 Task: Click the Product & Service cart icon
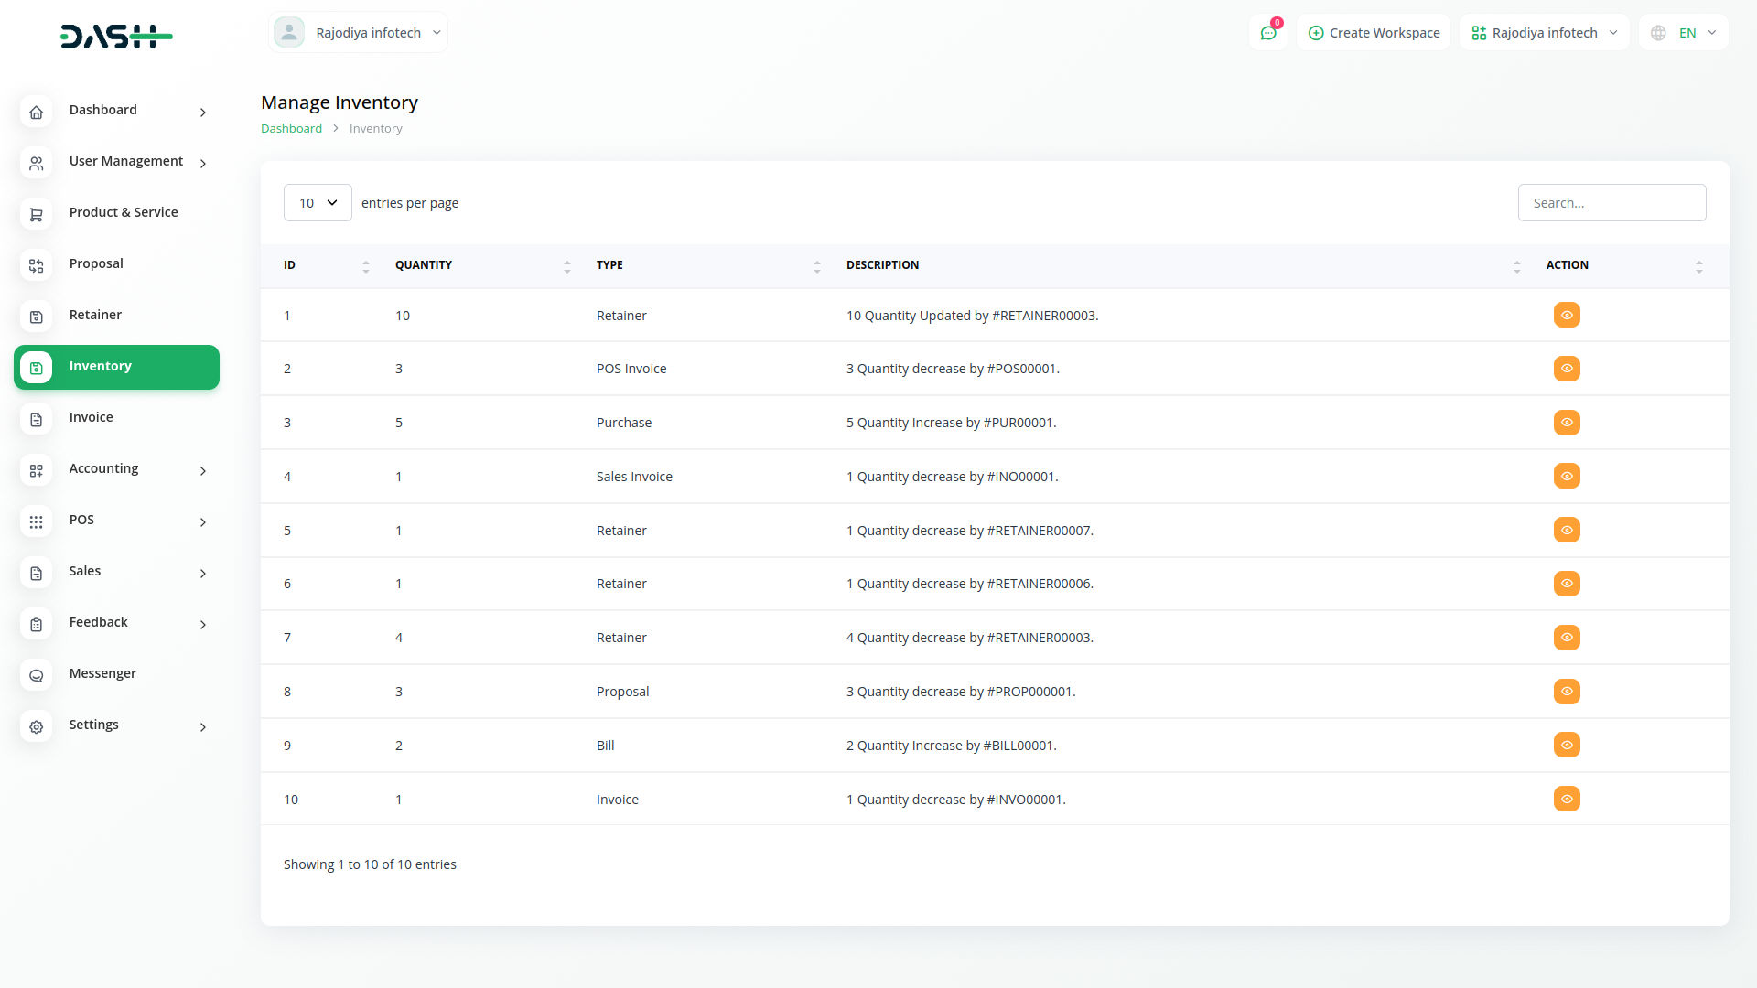[x=36, y=214]
